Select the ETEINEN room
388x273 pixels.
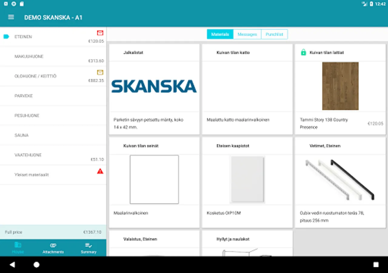point(53,37)
